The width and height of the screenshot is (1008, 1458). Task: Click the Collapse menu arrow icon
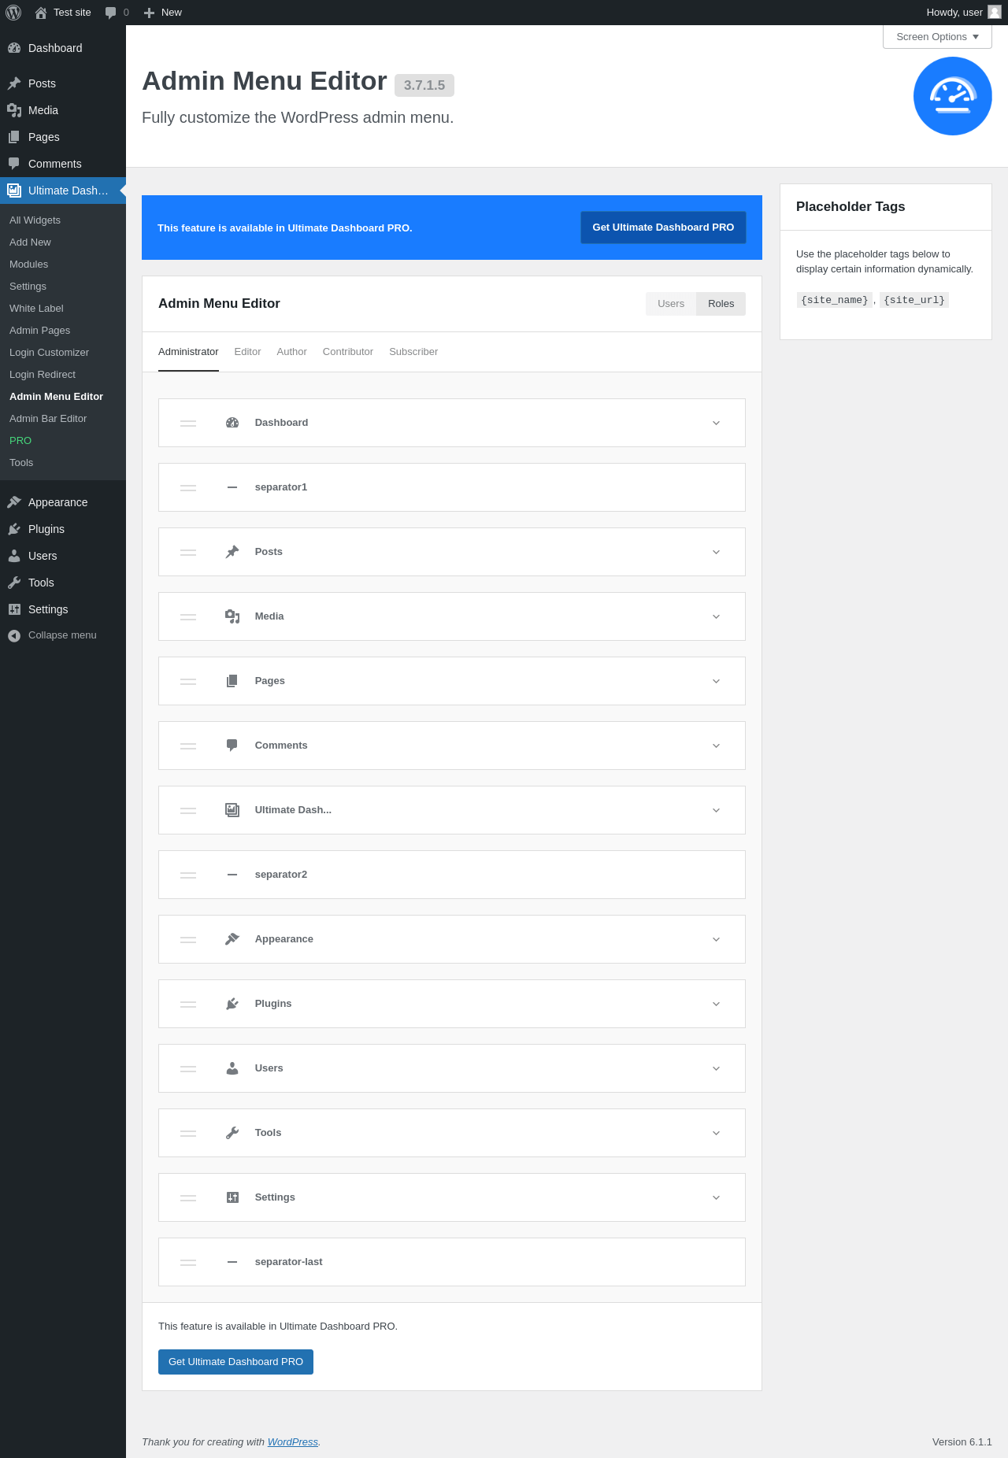pyautogui.click(x=14, y=635)
